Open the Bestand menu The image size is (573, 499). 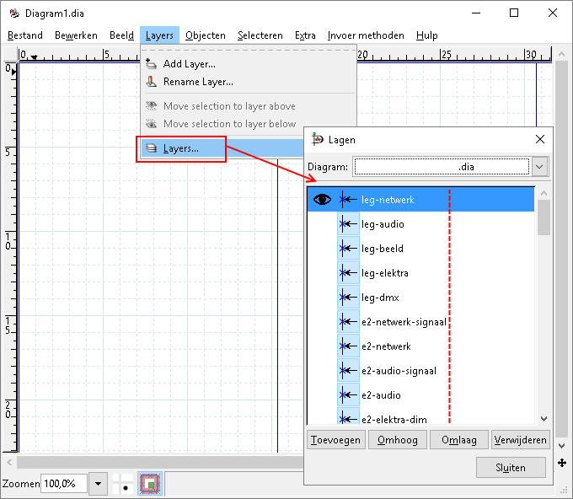24,35
